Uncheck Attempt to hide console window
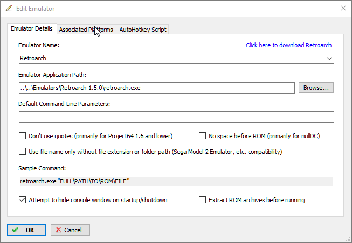Viewport: 352px width, 243px height. pos(23,200)
